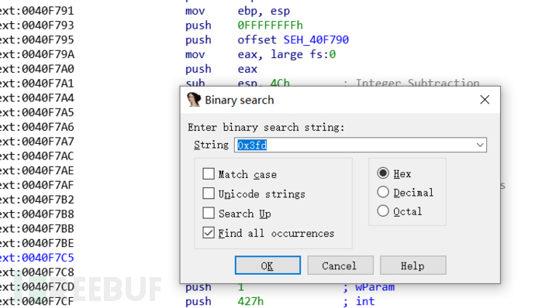Viewport: 535px width, 308px height.
Task: Enable the Match case checkbox
Action: tap(209, 174)
